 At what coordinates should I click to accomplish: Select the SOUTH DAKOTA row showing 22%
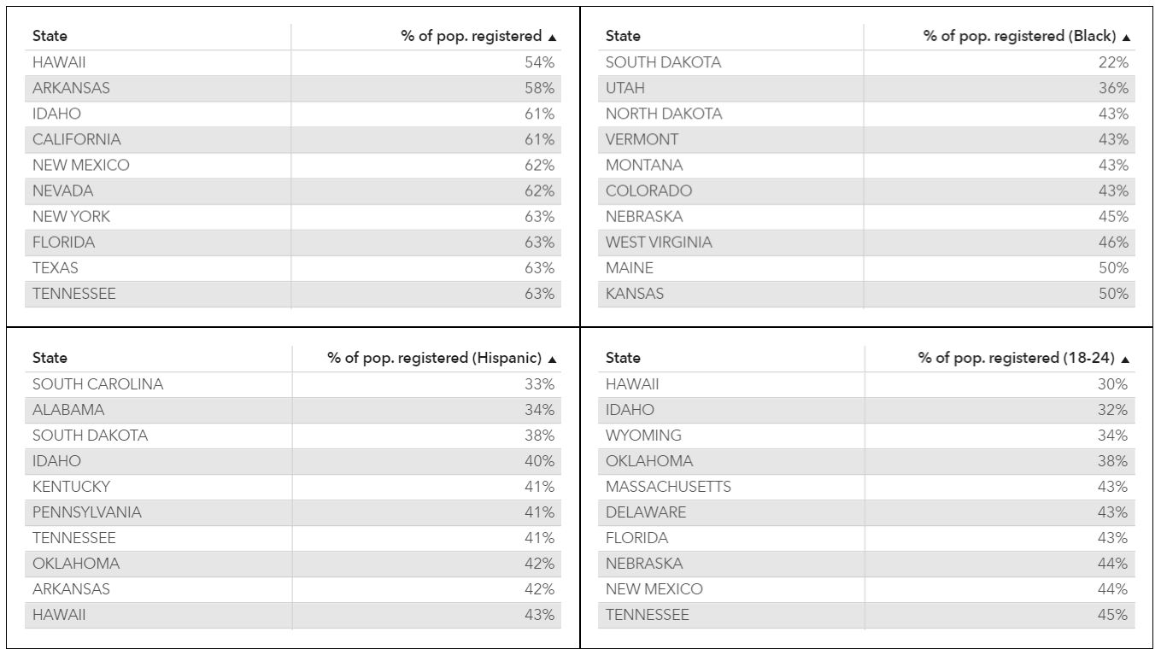click(866, 62)
